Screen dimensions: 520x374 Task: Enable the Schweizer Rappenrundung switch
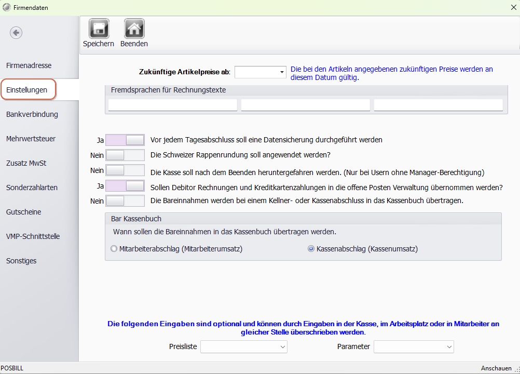click(125, 155)
